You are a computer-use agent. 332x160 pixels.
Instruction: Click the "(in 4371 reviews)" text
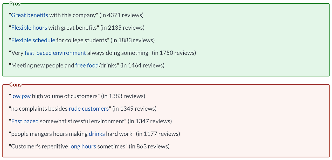coord(122,15)
